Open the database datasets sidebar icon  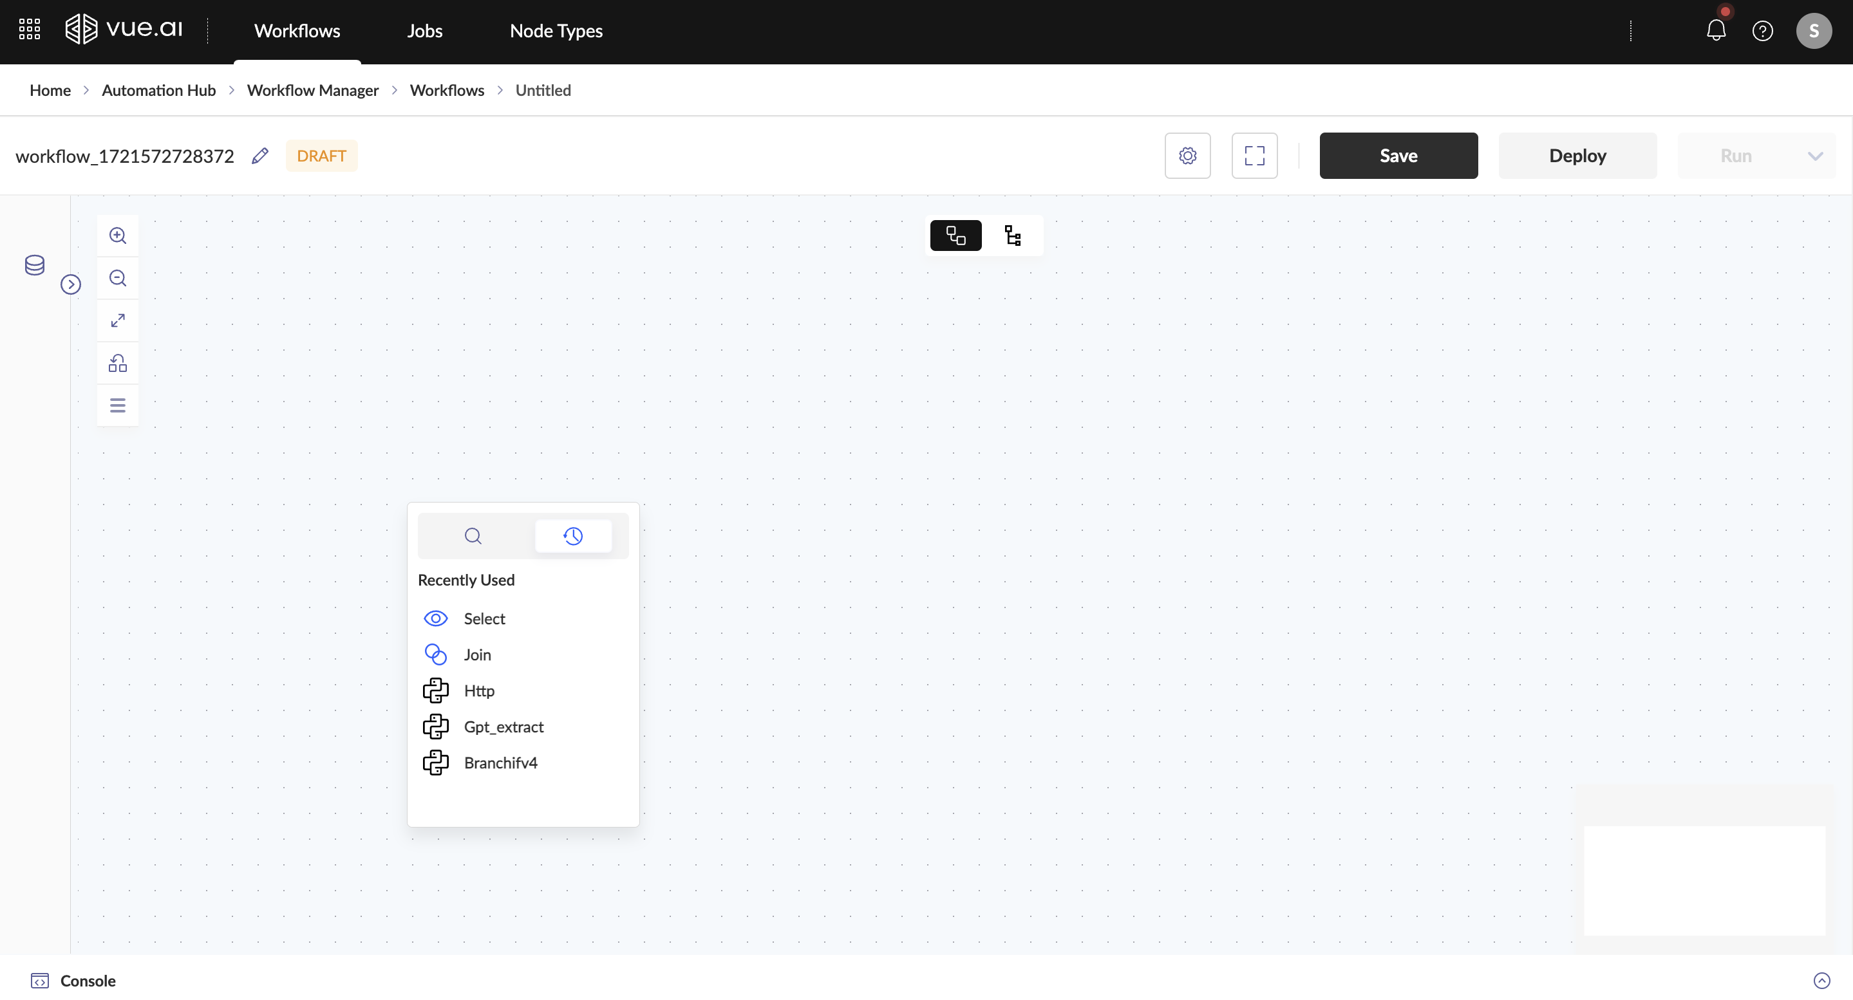click(x=35, y=265)
